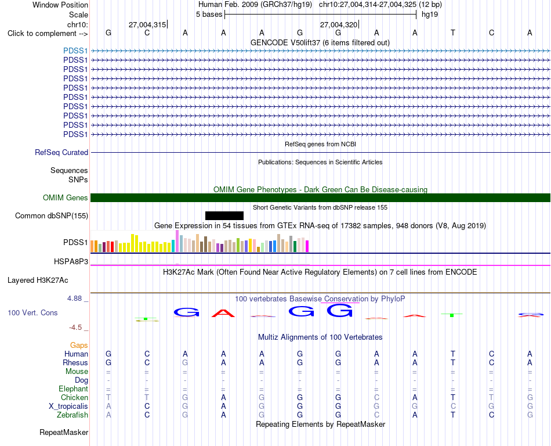This screenshot has height=446, width=551.
Task: Click the dark green OMIM gene bar
Action: click(320, 197)
